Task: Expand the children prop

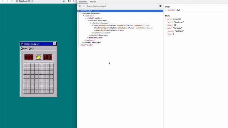Action: (166, 10)
